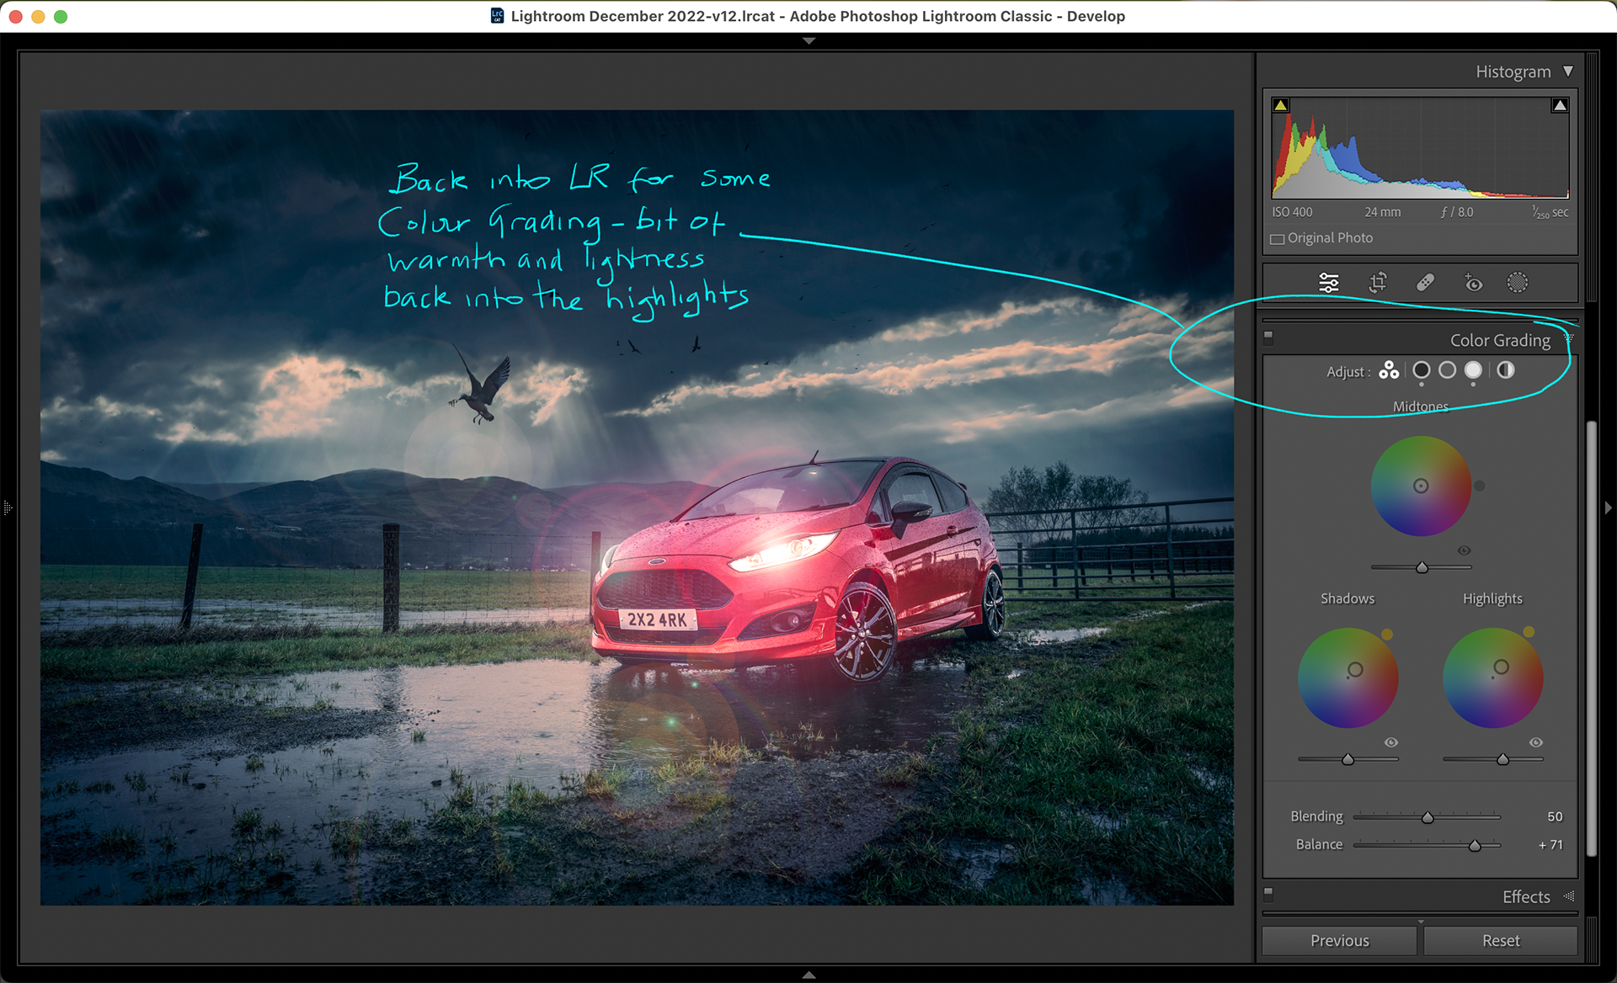1617x983 pixels.
Task: Hide the right panel group
Action: tap(1609, 507)
